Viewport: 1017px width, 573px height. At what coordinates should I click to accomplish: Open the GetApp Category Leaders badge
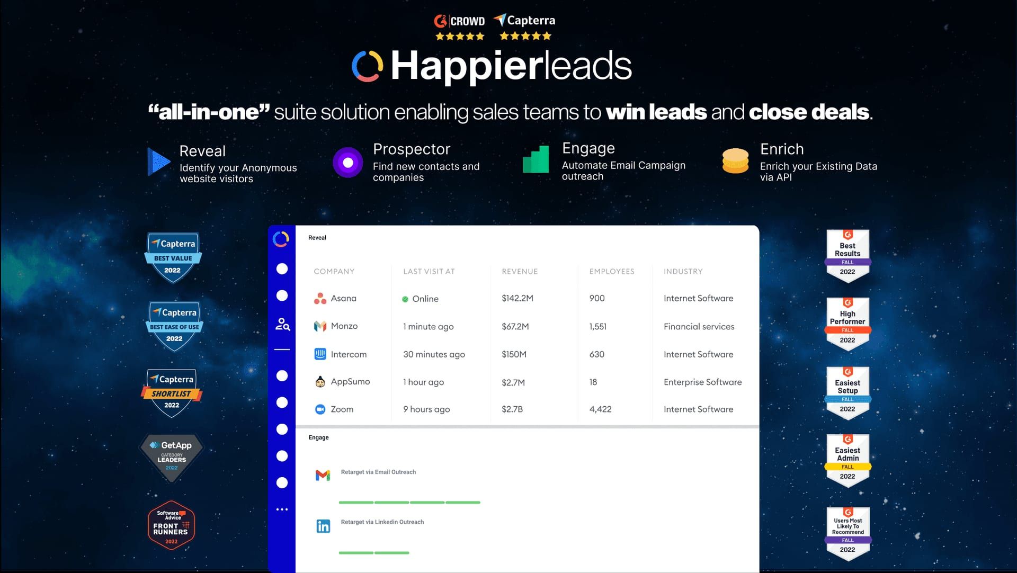(x=172, y=458)
